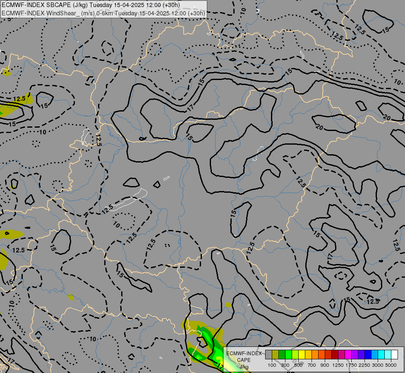Image resolution: width=405 pixels, height=373 pixels.
Task: Click the '900' legend value
Action: [x=325, y=365]
